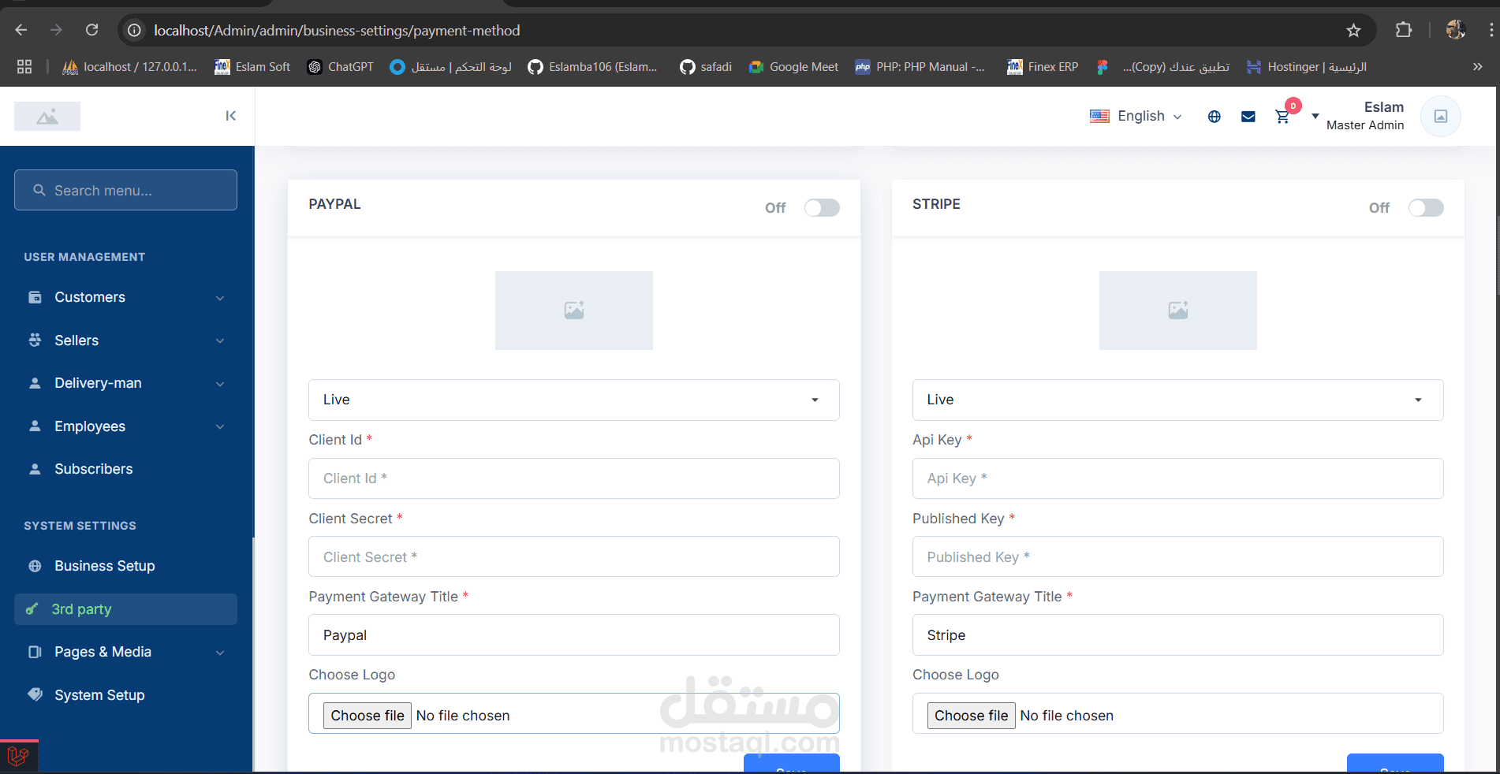Image resolution: width=1500 pixels, height=774 pixels.
Task: Focus the Search menu box
Action: 125,190
